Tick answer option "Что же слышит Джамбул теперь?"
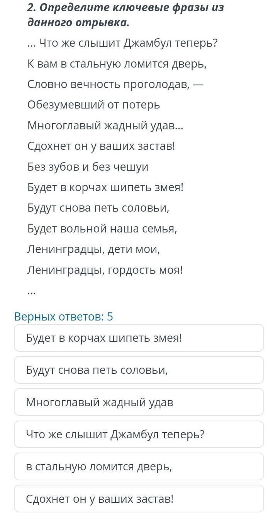 139,434
